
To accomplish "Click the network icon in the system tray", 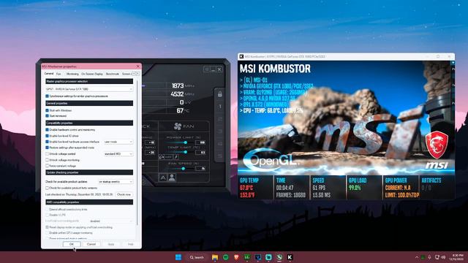I will (x=437, y=257).
